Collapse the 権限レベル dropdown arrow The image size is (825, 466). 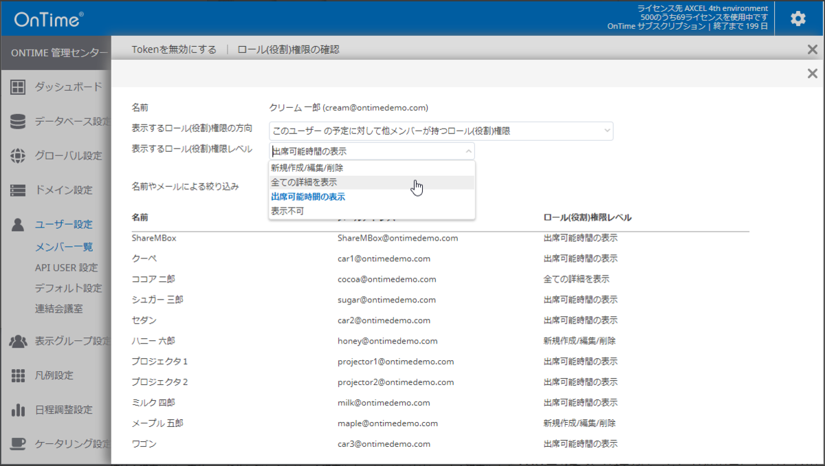click(467, 151)
